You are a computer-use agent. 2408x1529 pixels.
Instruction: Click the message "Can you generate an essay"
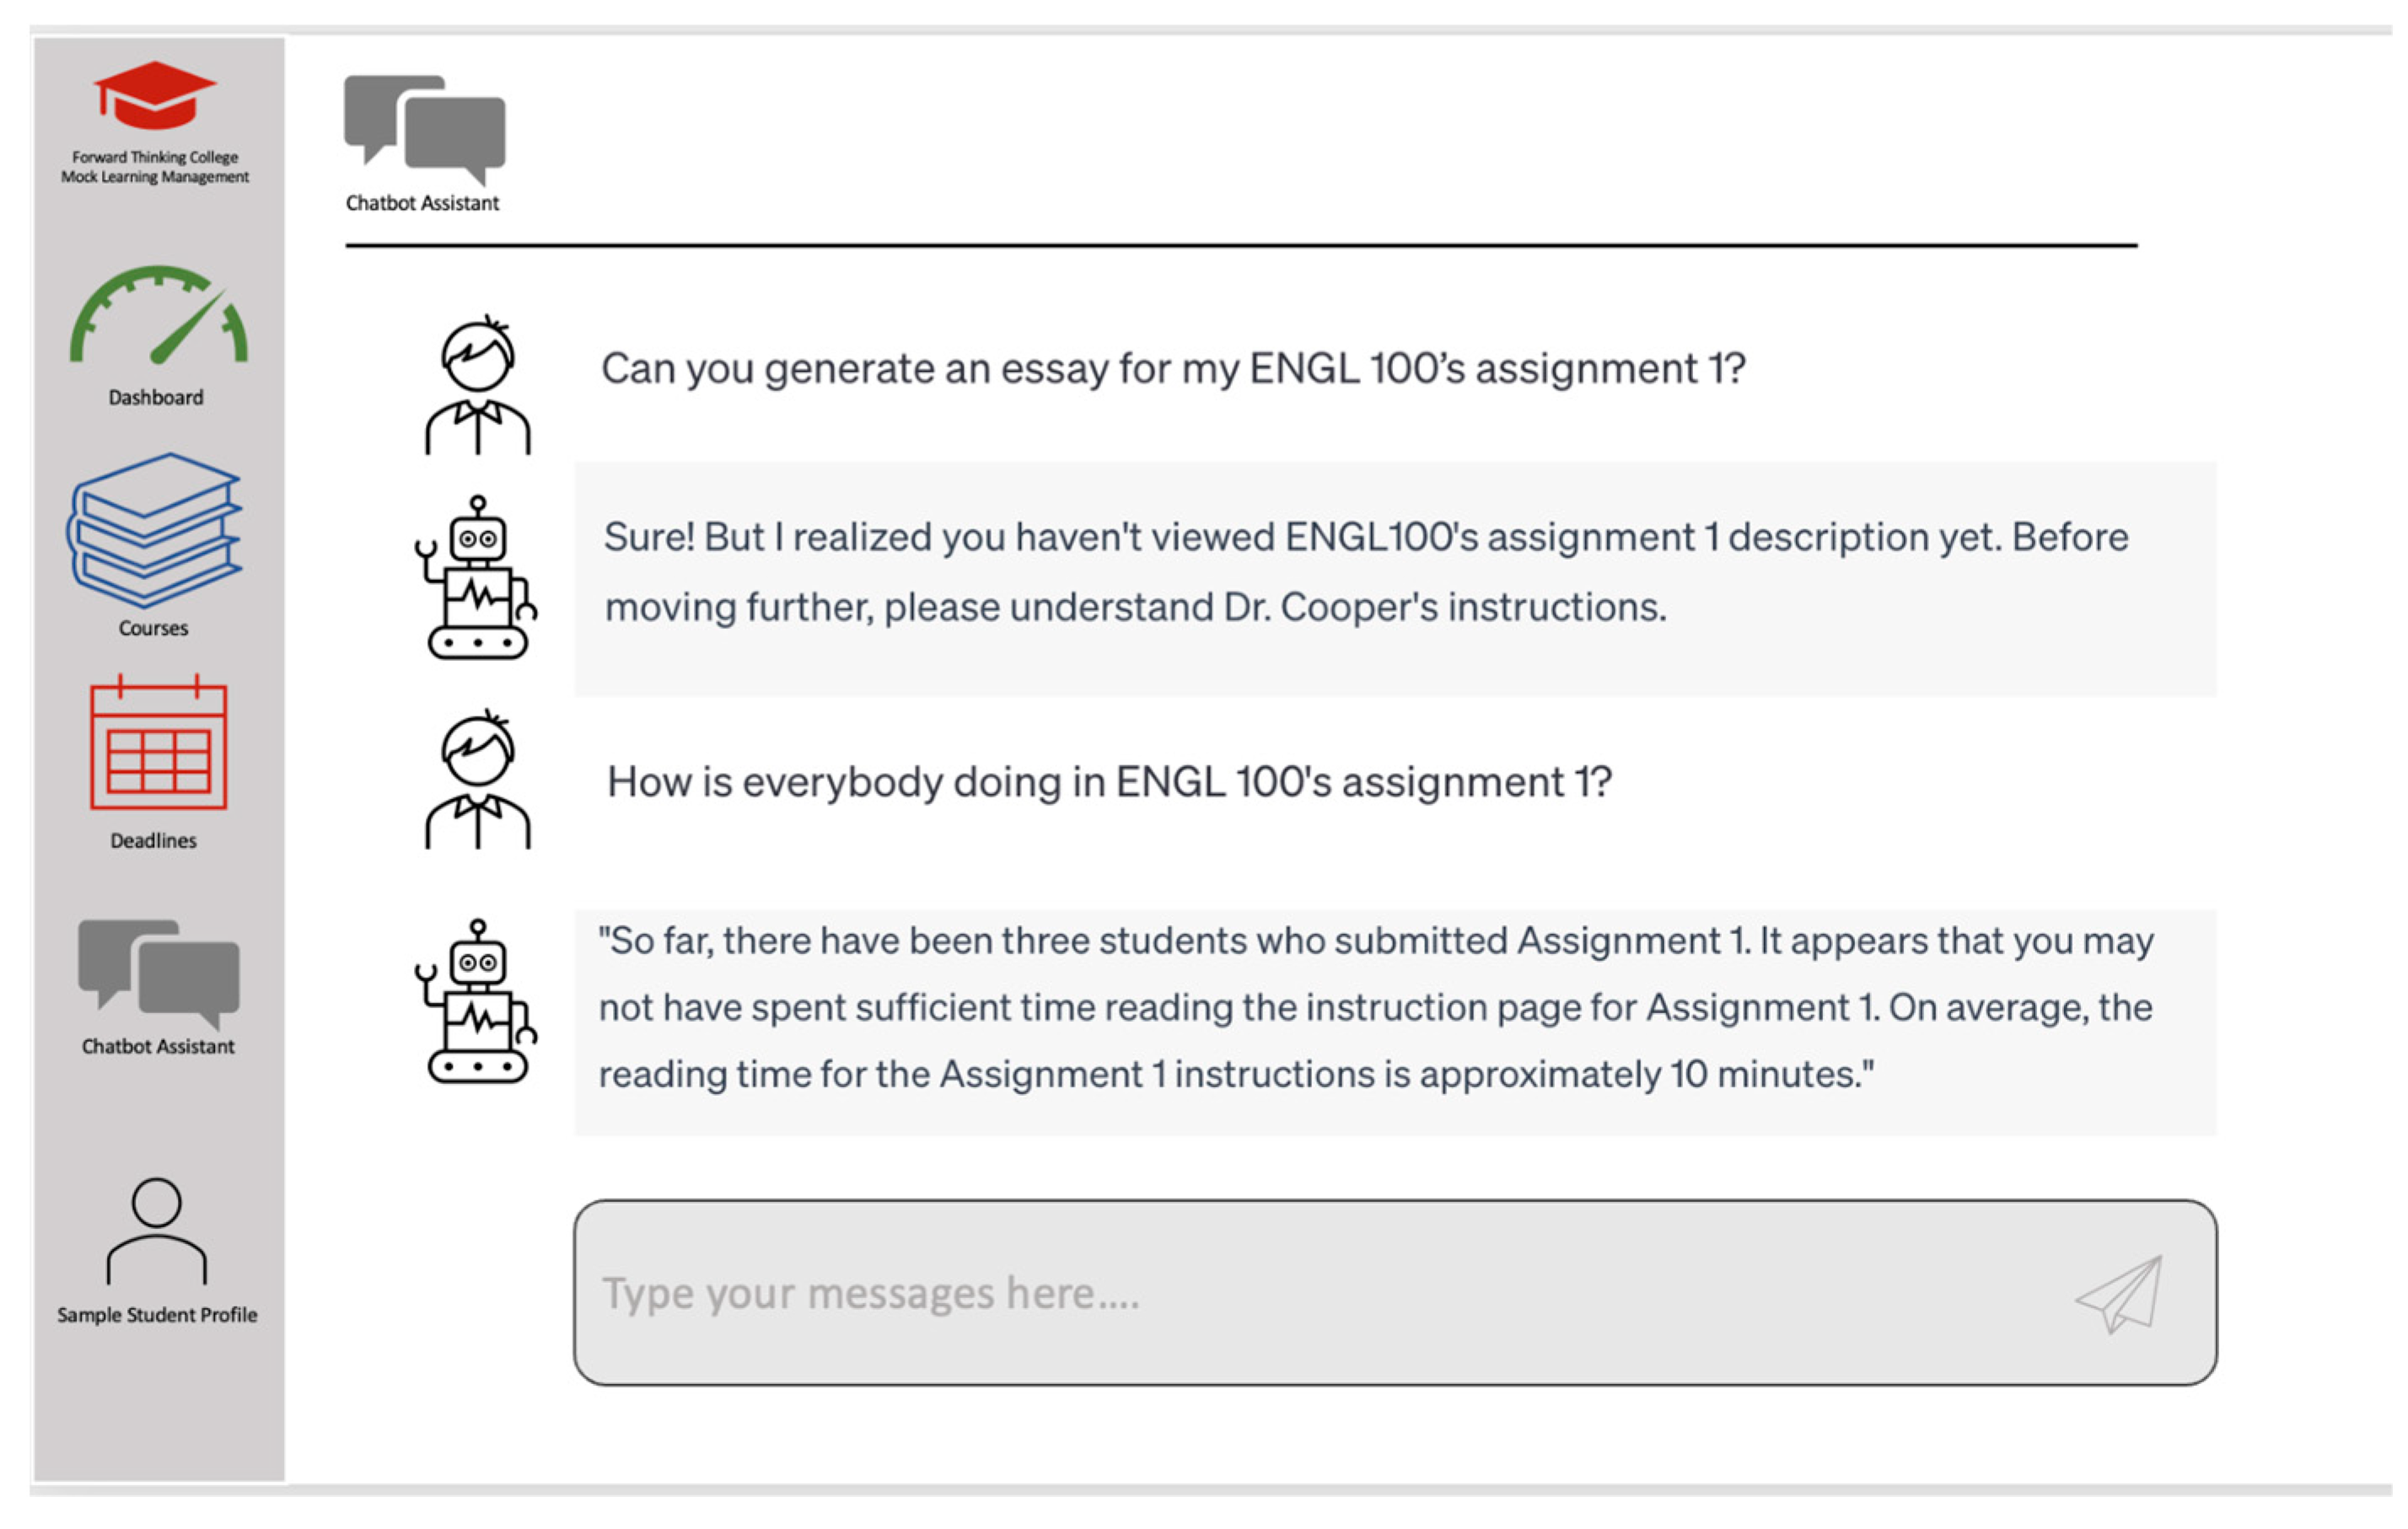pyautogui.click(x=1173, y=369)
